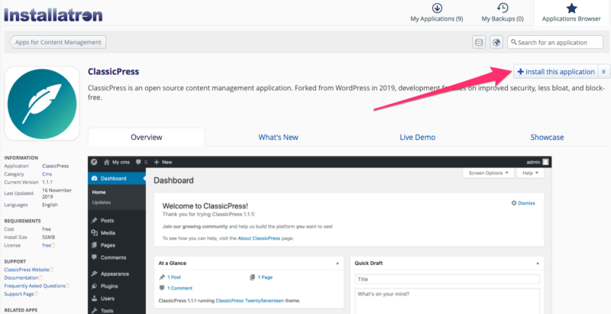Click the pin icon beside 1 Post
This screenshot has width=611, height=314.
(x=162, y=277)
